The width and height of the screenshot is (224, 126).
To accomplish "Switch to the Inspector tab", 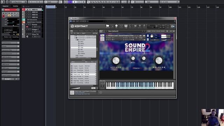I will [6, 6].
